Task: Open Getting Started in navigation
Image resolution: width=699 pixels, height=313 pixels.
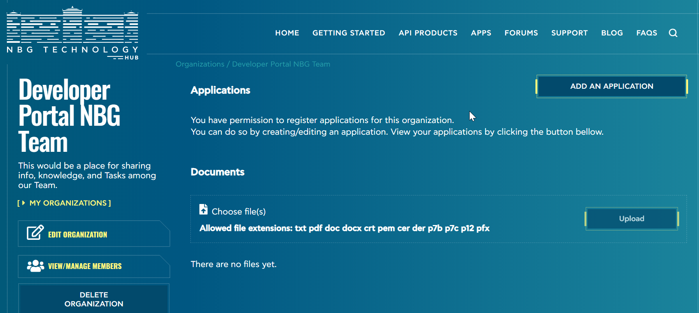Action: 349,33
